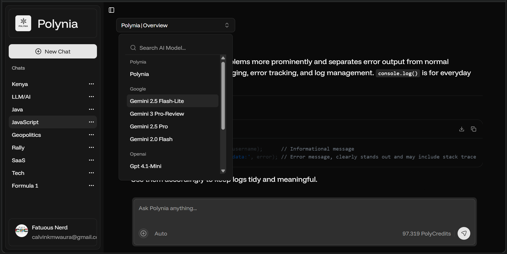Start a New Chat
Screen dimensions: 507x254
[x=53, y=51]
